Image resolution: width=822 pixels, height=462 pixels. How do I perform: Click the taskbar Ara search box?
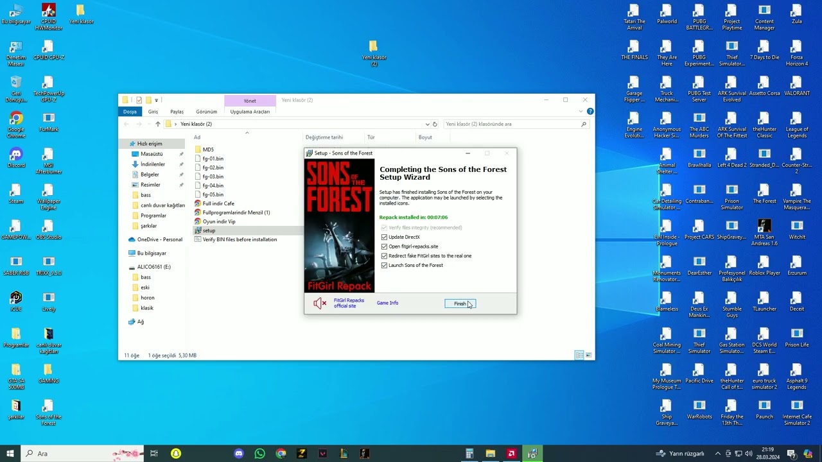83,454
